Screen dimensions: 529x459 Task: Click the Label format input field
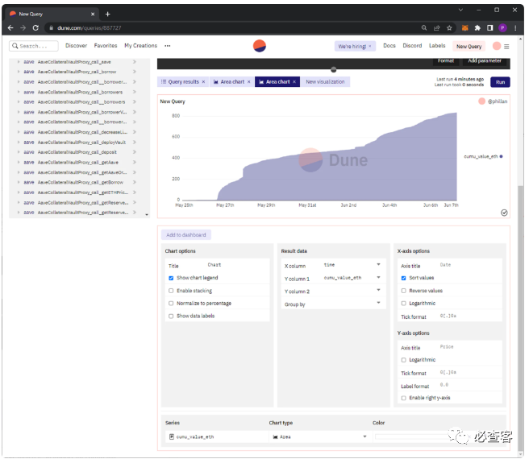point(469,385)
